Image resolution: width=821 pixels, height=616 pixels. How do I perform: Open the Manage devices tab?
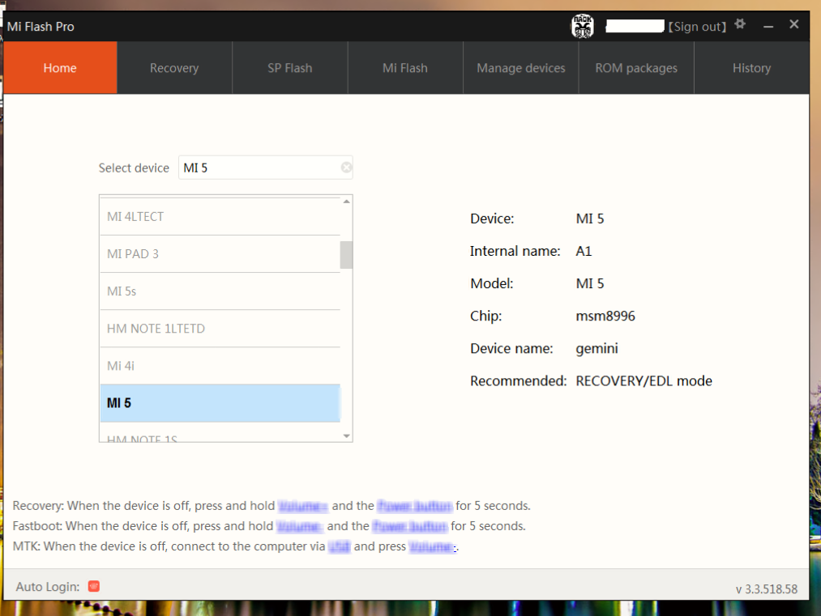pos(521,68)
